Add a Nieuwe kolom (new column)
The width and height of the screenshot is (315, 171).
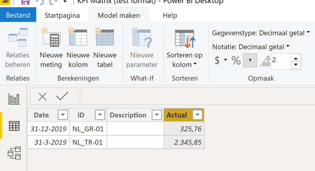pos(78,48)
